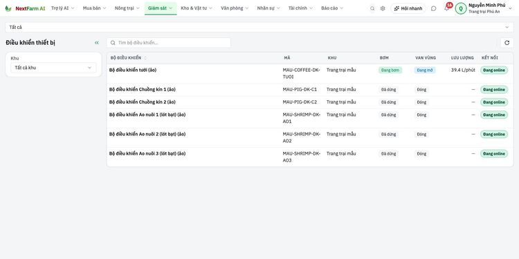Click Trang trại mẫu cell for Chuồng kín 1

[341, 90]
